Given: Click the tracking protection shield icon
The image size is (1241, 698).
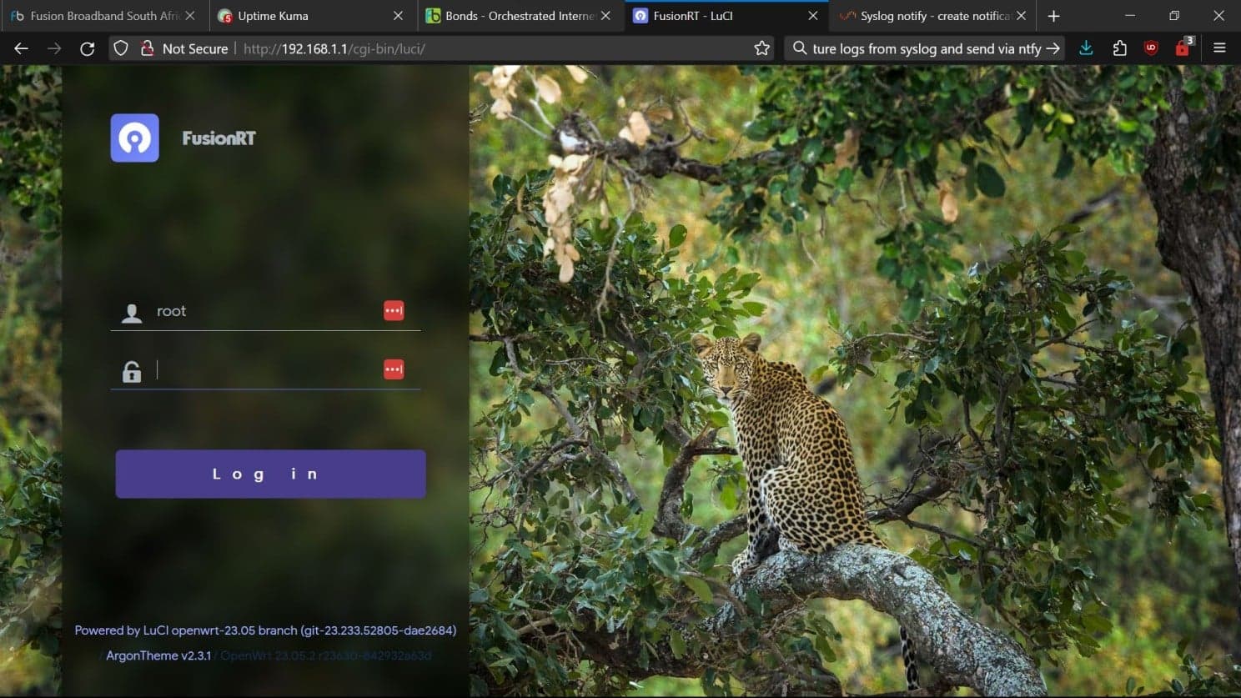Looking at the screenshot, I should 121,48.
